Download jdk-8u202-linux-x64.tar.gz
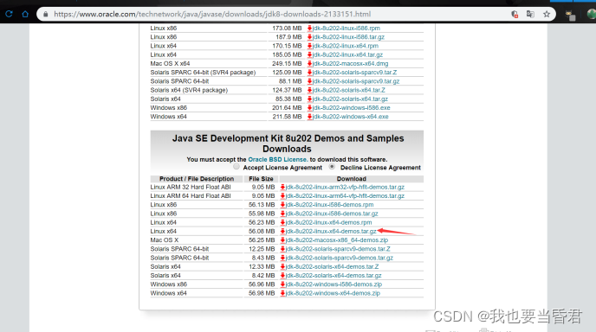596x332 pixels. click(x=347, y=54)
